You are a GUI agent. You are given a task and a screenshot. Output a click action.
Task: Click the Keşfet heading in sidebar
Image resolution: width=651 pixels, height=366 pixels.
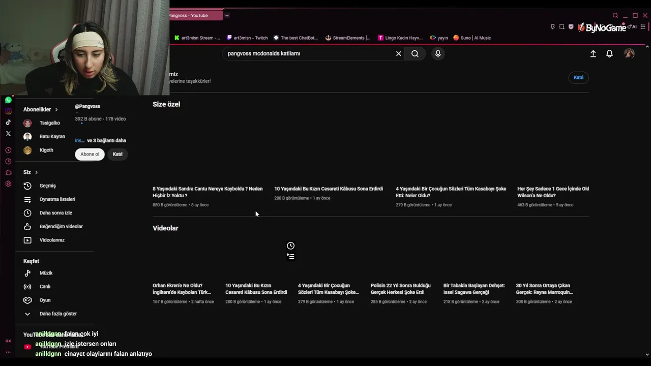(31, 261)
